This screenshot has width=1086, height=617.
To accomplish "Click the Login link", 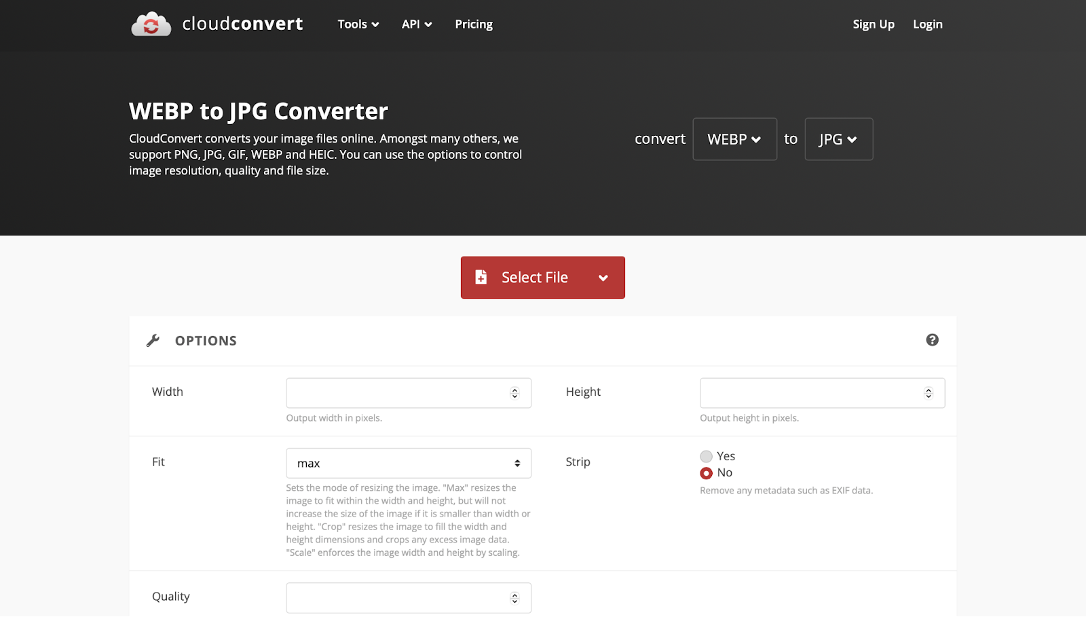I will pyautogui.click(x=927, y=24).
